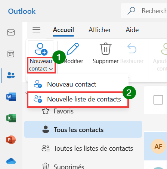Launch Excel from the app sidebar

click(11, 118)
